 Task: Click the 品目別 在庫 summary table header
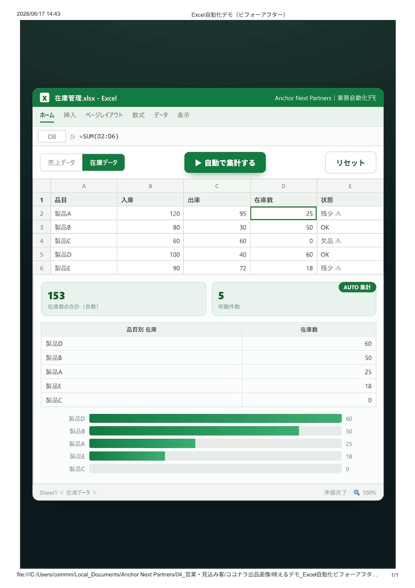[141, 330]
